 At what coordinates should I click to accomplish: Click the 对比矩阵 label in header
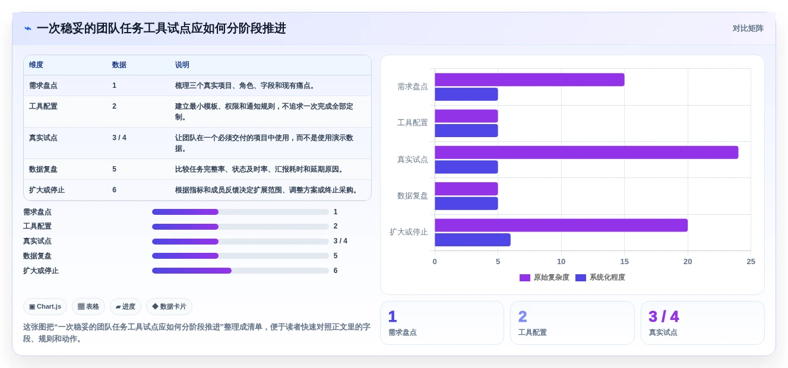point(748,28)
